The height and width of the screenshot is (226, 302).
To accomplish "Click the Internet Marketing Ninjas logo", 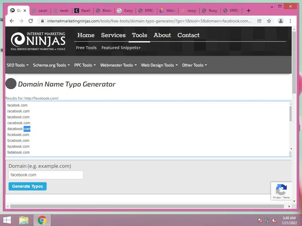I will point(38,41).
